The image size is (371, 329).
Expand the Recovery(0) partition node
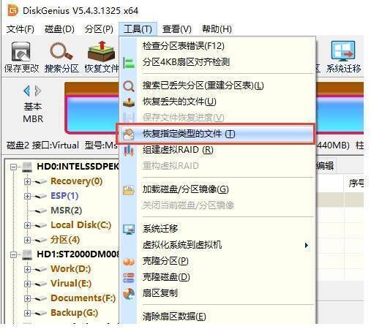coord(27,181)
